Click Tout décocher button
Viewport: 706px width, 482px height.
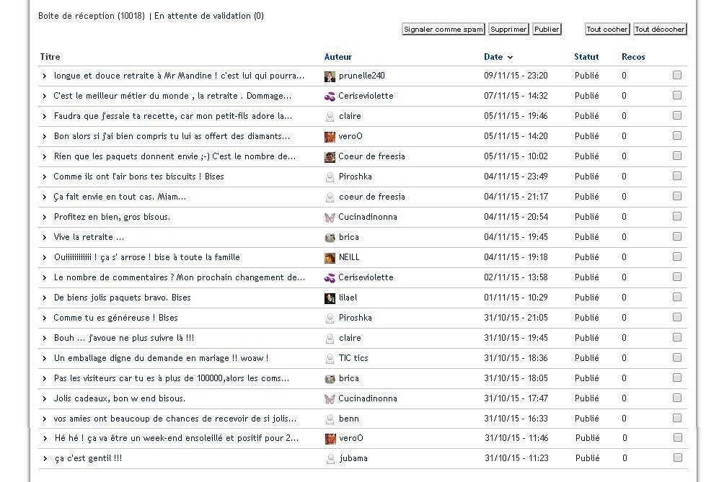coord(660,30)
